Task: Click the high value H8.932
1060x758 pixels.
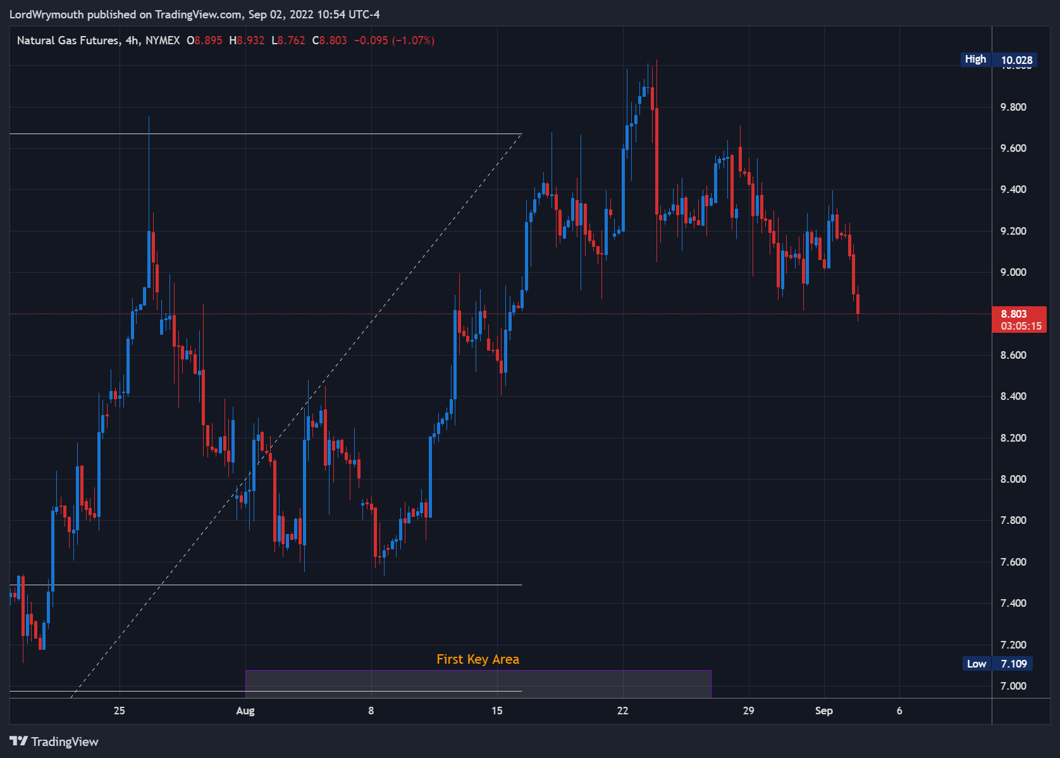Action: pos(247,40)
